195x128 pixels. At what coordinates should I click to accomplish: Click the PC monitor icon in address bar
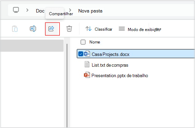click(x=16, y=10)
